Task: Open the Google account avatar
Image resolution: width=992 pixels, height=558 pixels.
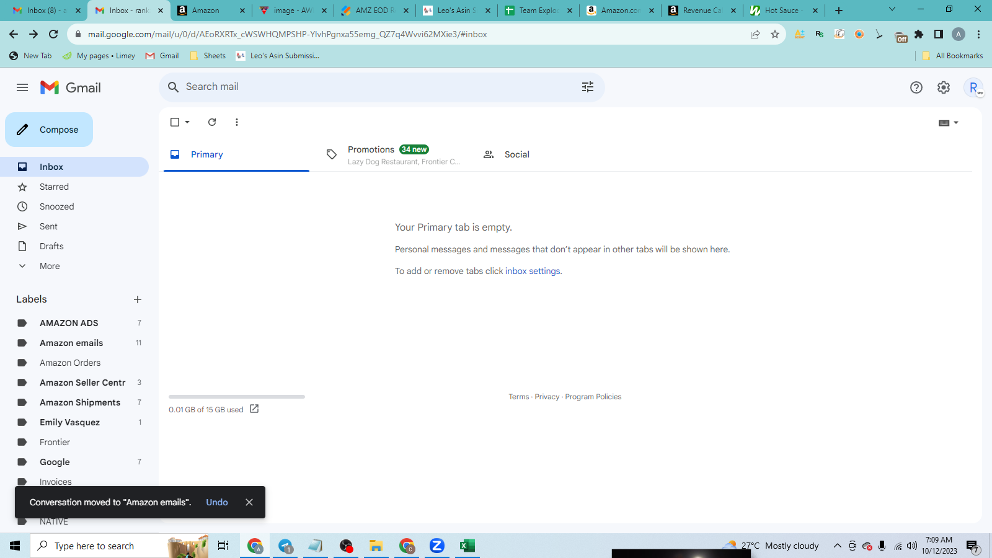Action: coord(974,87)
